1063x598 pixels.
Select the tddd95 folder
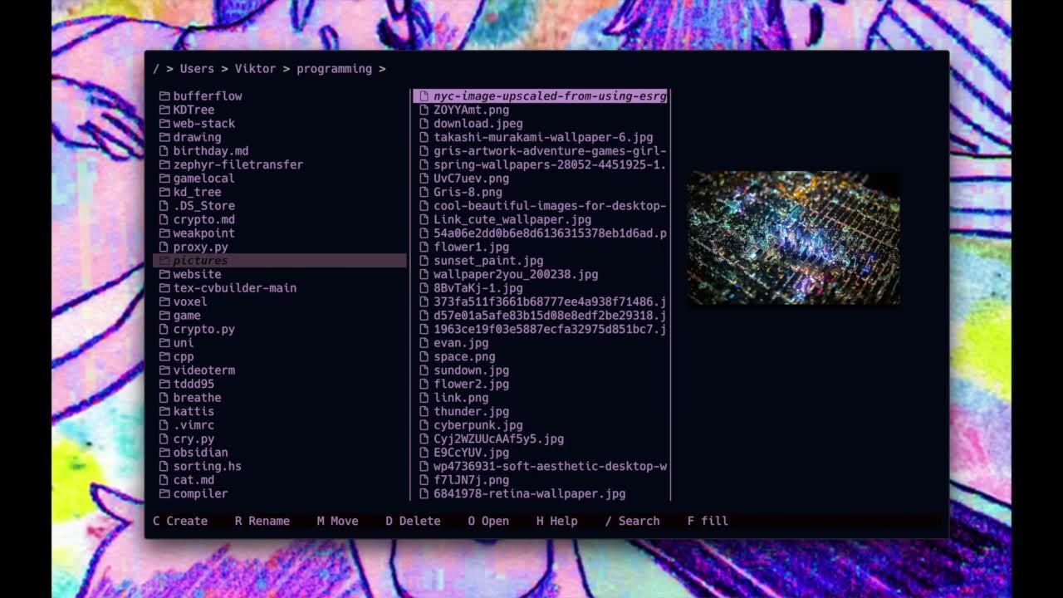(x=193, y=384)
